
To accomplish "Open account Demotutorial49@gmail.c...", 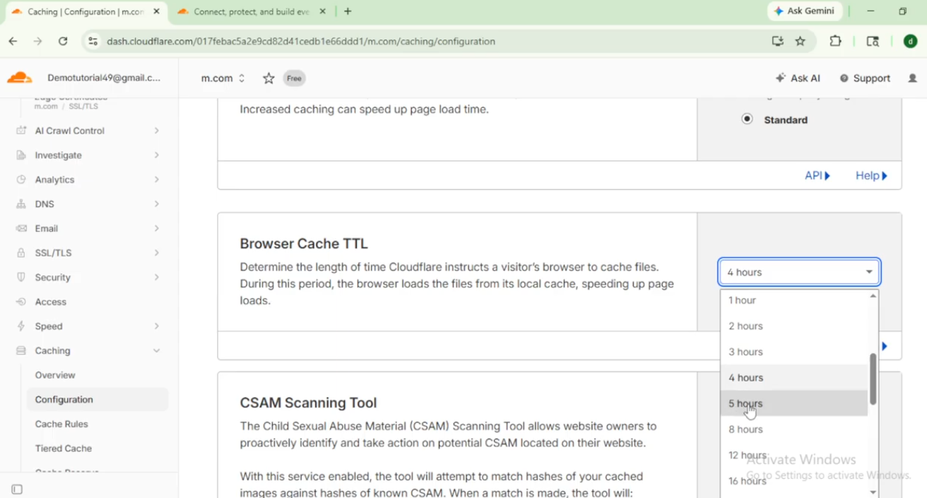I will click(x=104, y=78).
